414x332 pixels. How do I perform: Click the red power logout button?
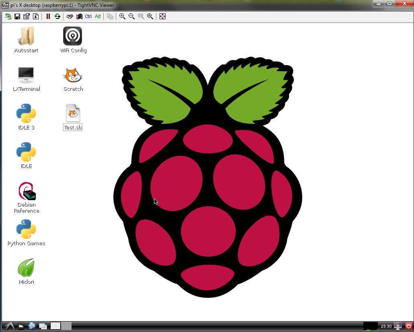tap(408, 326)
